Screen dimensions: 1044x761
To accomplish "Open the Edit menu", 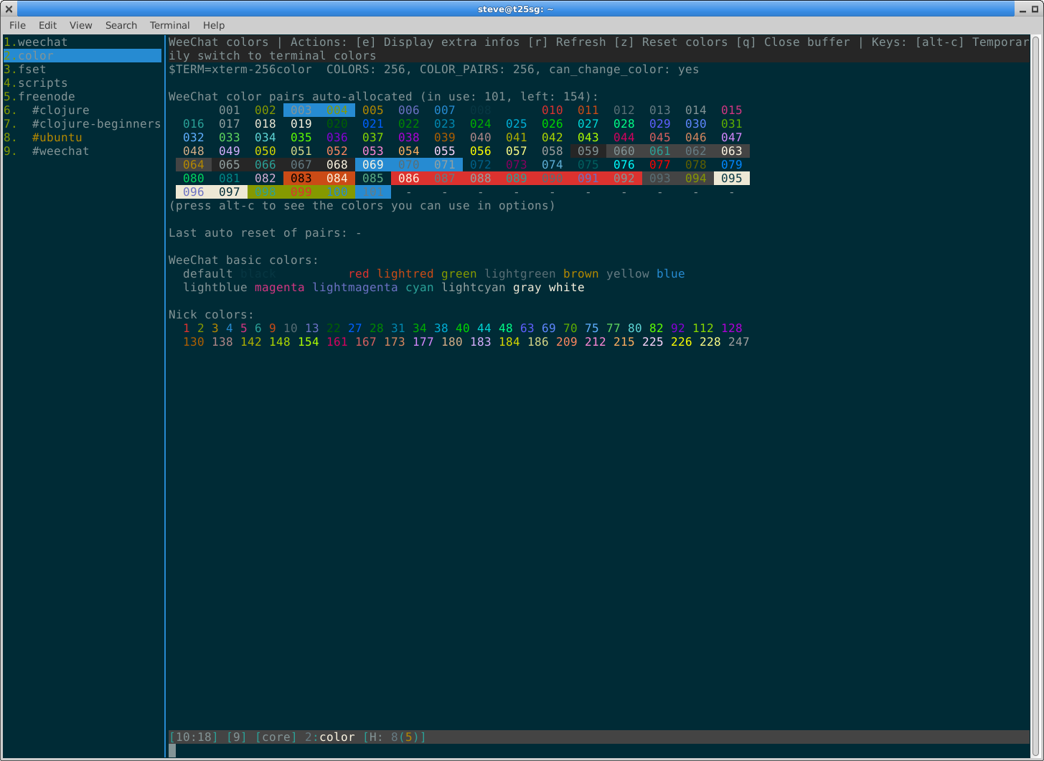I will (47, 25).
